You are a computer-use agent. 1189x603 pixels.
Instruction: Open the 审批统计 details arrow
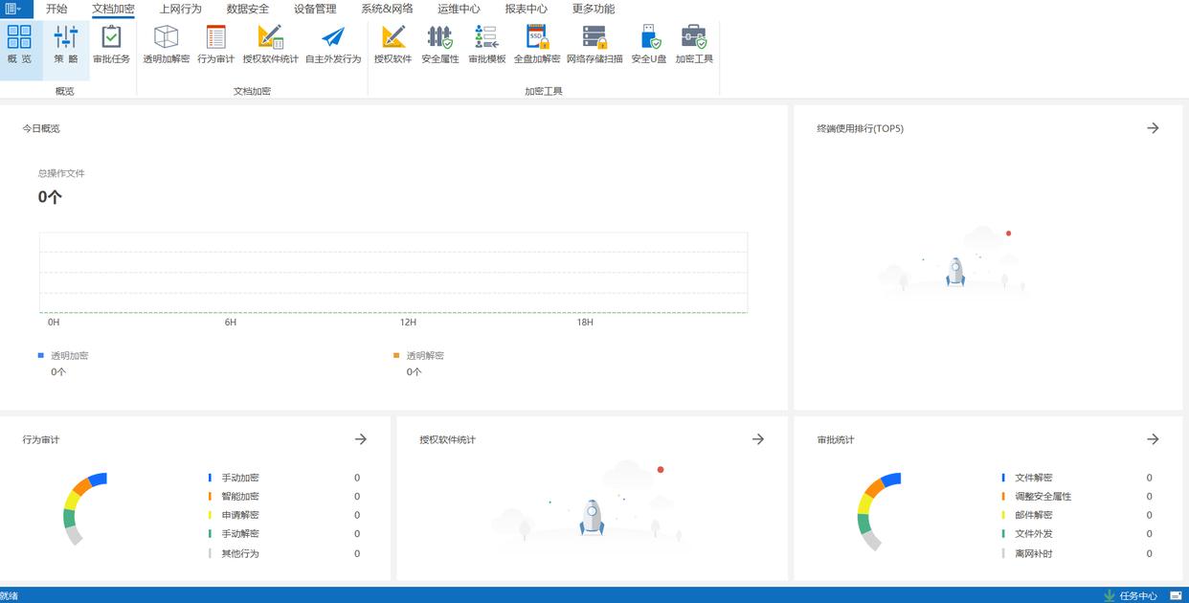tap(1153, 439)
